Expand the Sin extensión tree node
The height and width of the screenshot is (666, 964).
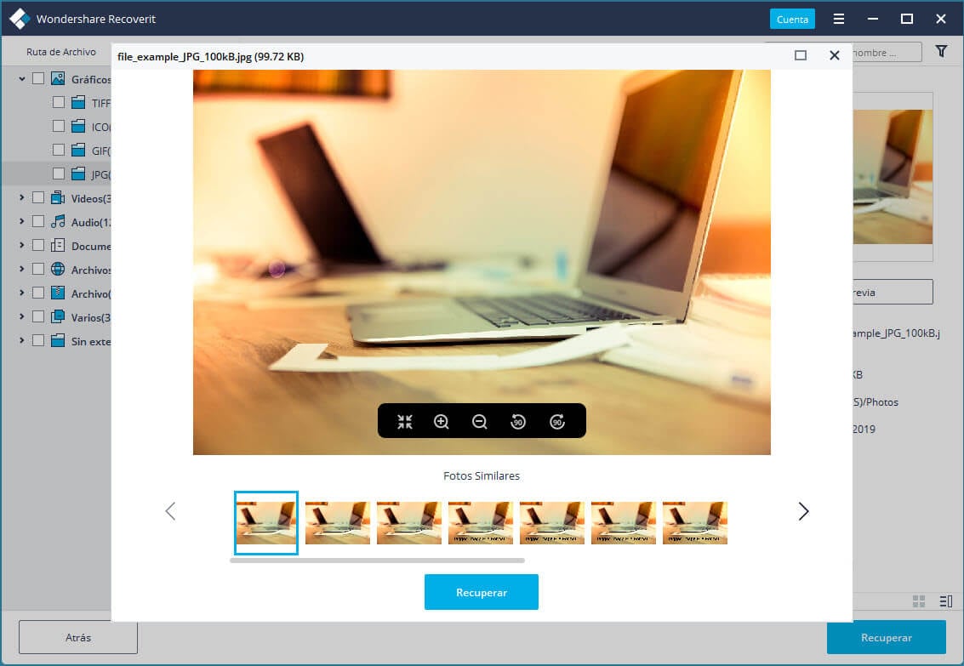(x=22, y=340)
